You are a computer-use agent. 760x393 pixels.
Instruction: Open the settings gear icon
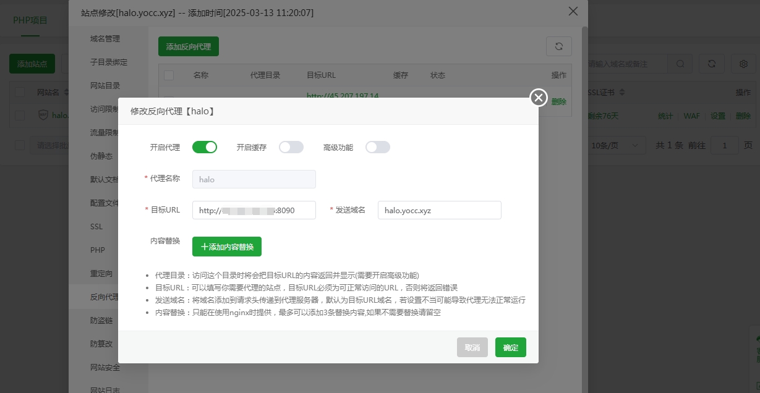click(x=743, y=63)
